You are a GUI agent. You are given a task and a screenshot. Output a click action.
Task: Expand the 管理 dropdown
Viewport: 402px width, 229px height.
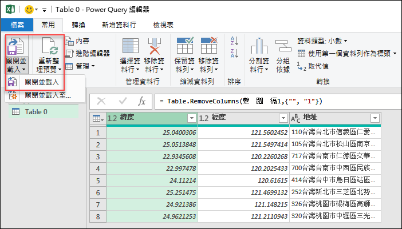pyautogui.click(x=80, y=66)
